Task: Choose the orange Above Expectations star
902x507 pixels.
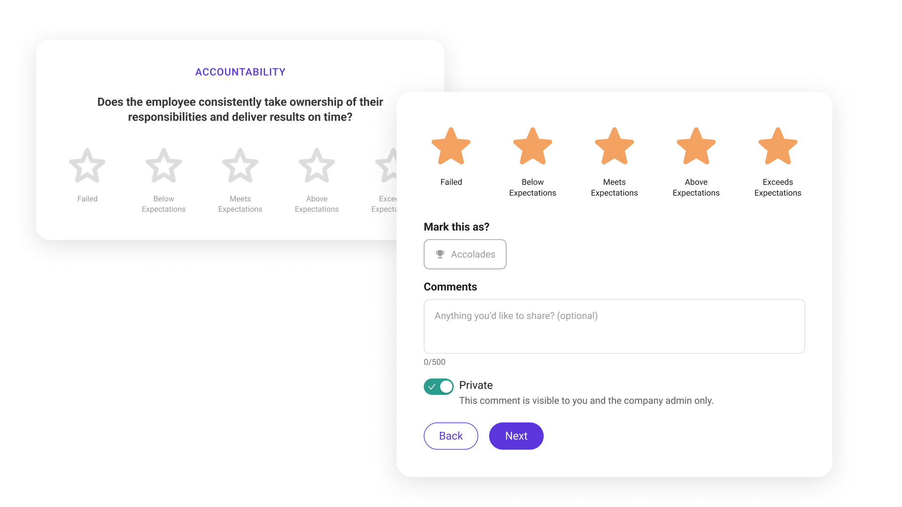Action: pyautogui.click(x=696, y=146)
